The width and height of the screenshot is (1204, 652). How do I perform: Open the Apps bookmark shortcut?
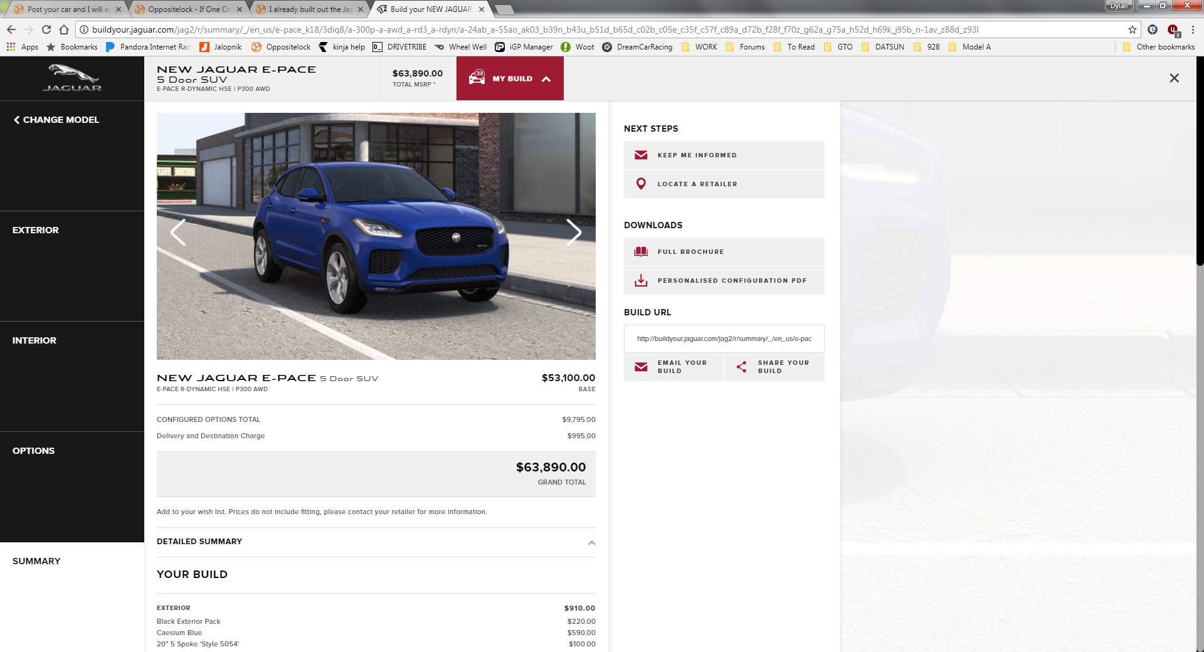pos(23,47)
